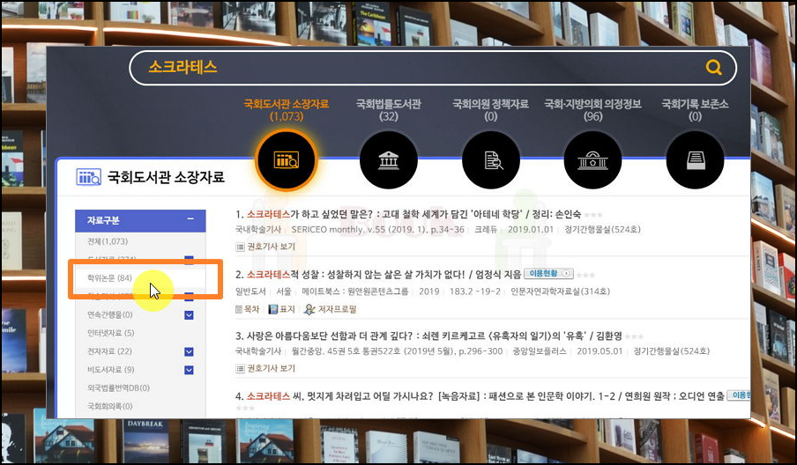Click 권호기사 보기 link under result 3
This screenshot has width=797, height=465.
point(271,368)
